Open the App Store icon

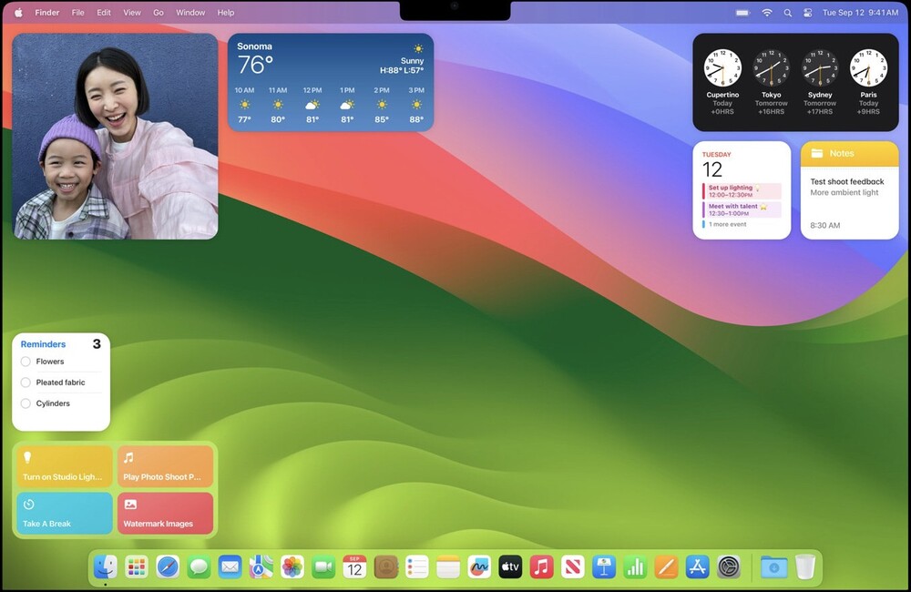coord(697,566)
